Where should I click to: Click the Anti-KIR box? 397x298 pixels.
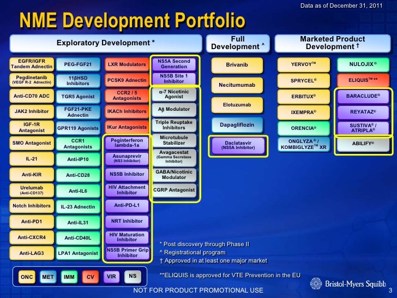pos(32,175)
